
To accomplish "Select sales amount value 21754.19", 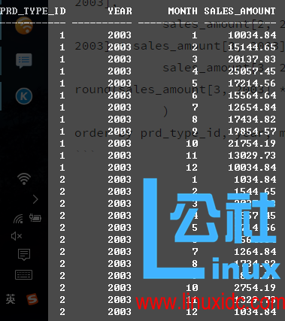I will click(x=252, y=144).
